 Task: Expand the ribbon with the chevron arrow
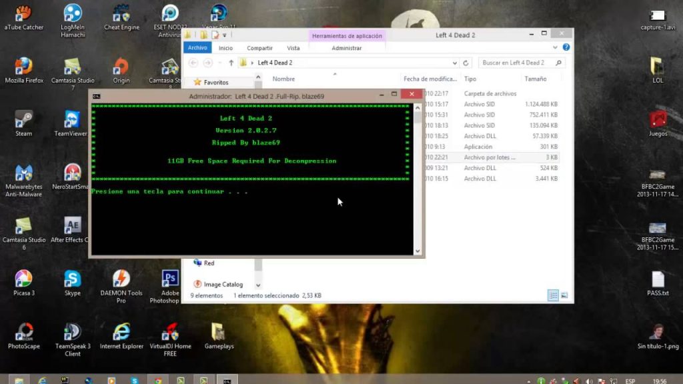(x=555, y=47)
